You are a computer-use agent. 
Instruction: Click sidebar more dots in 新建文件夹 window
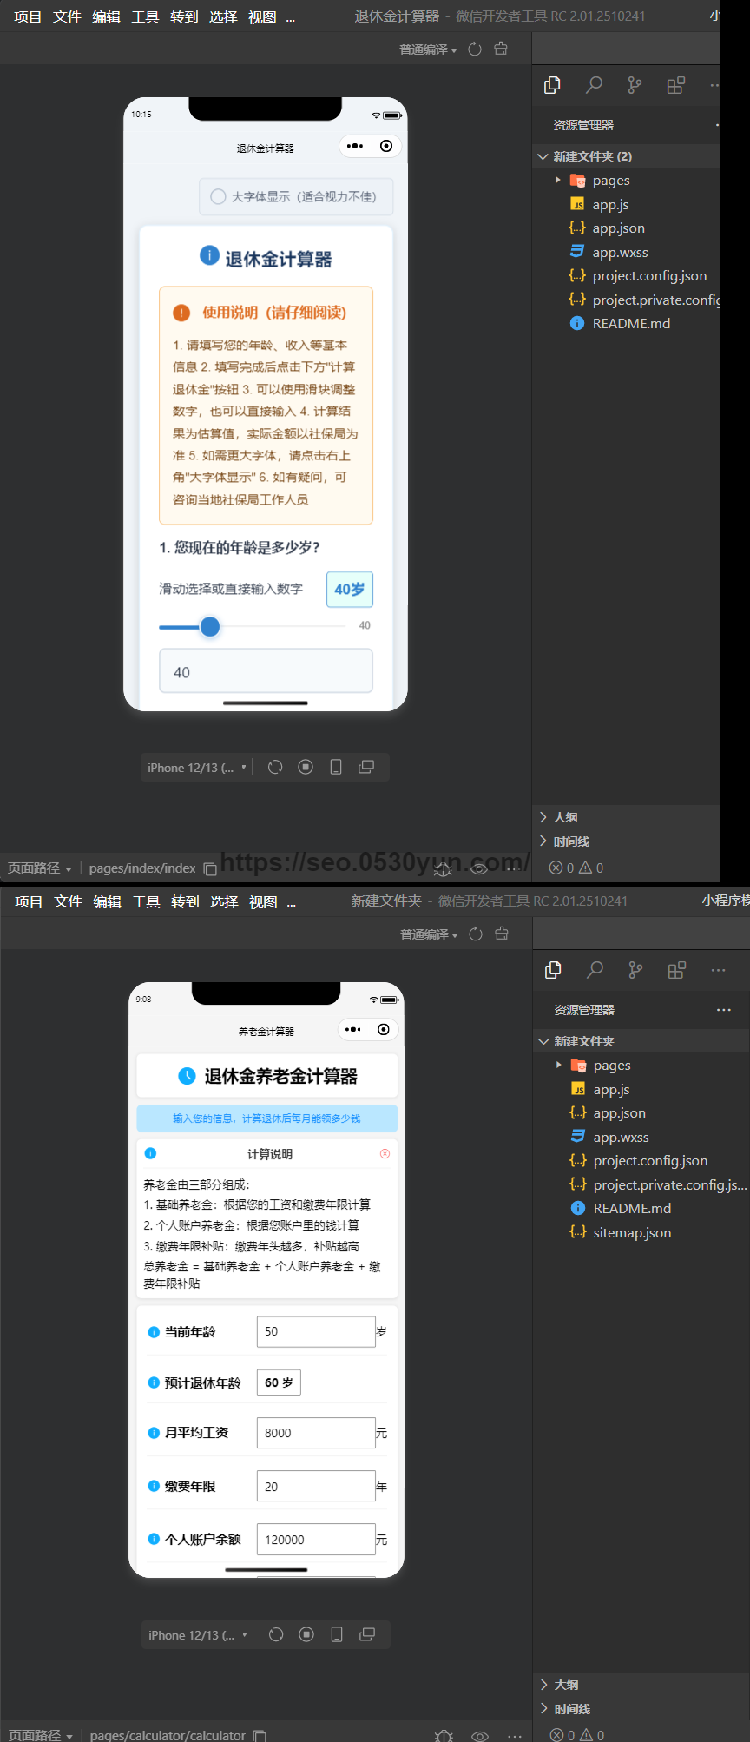tap(718, 970)
